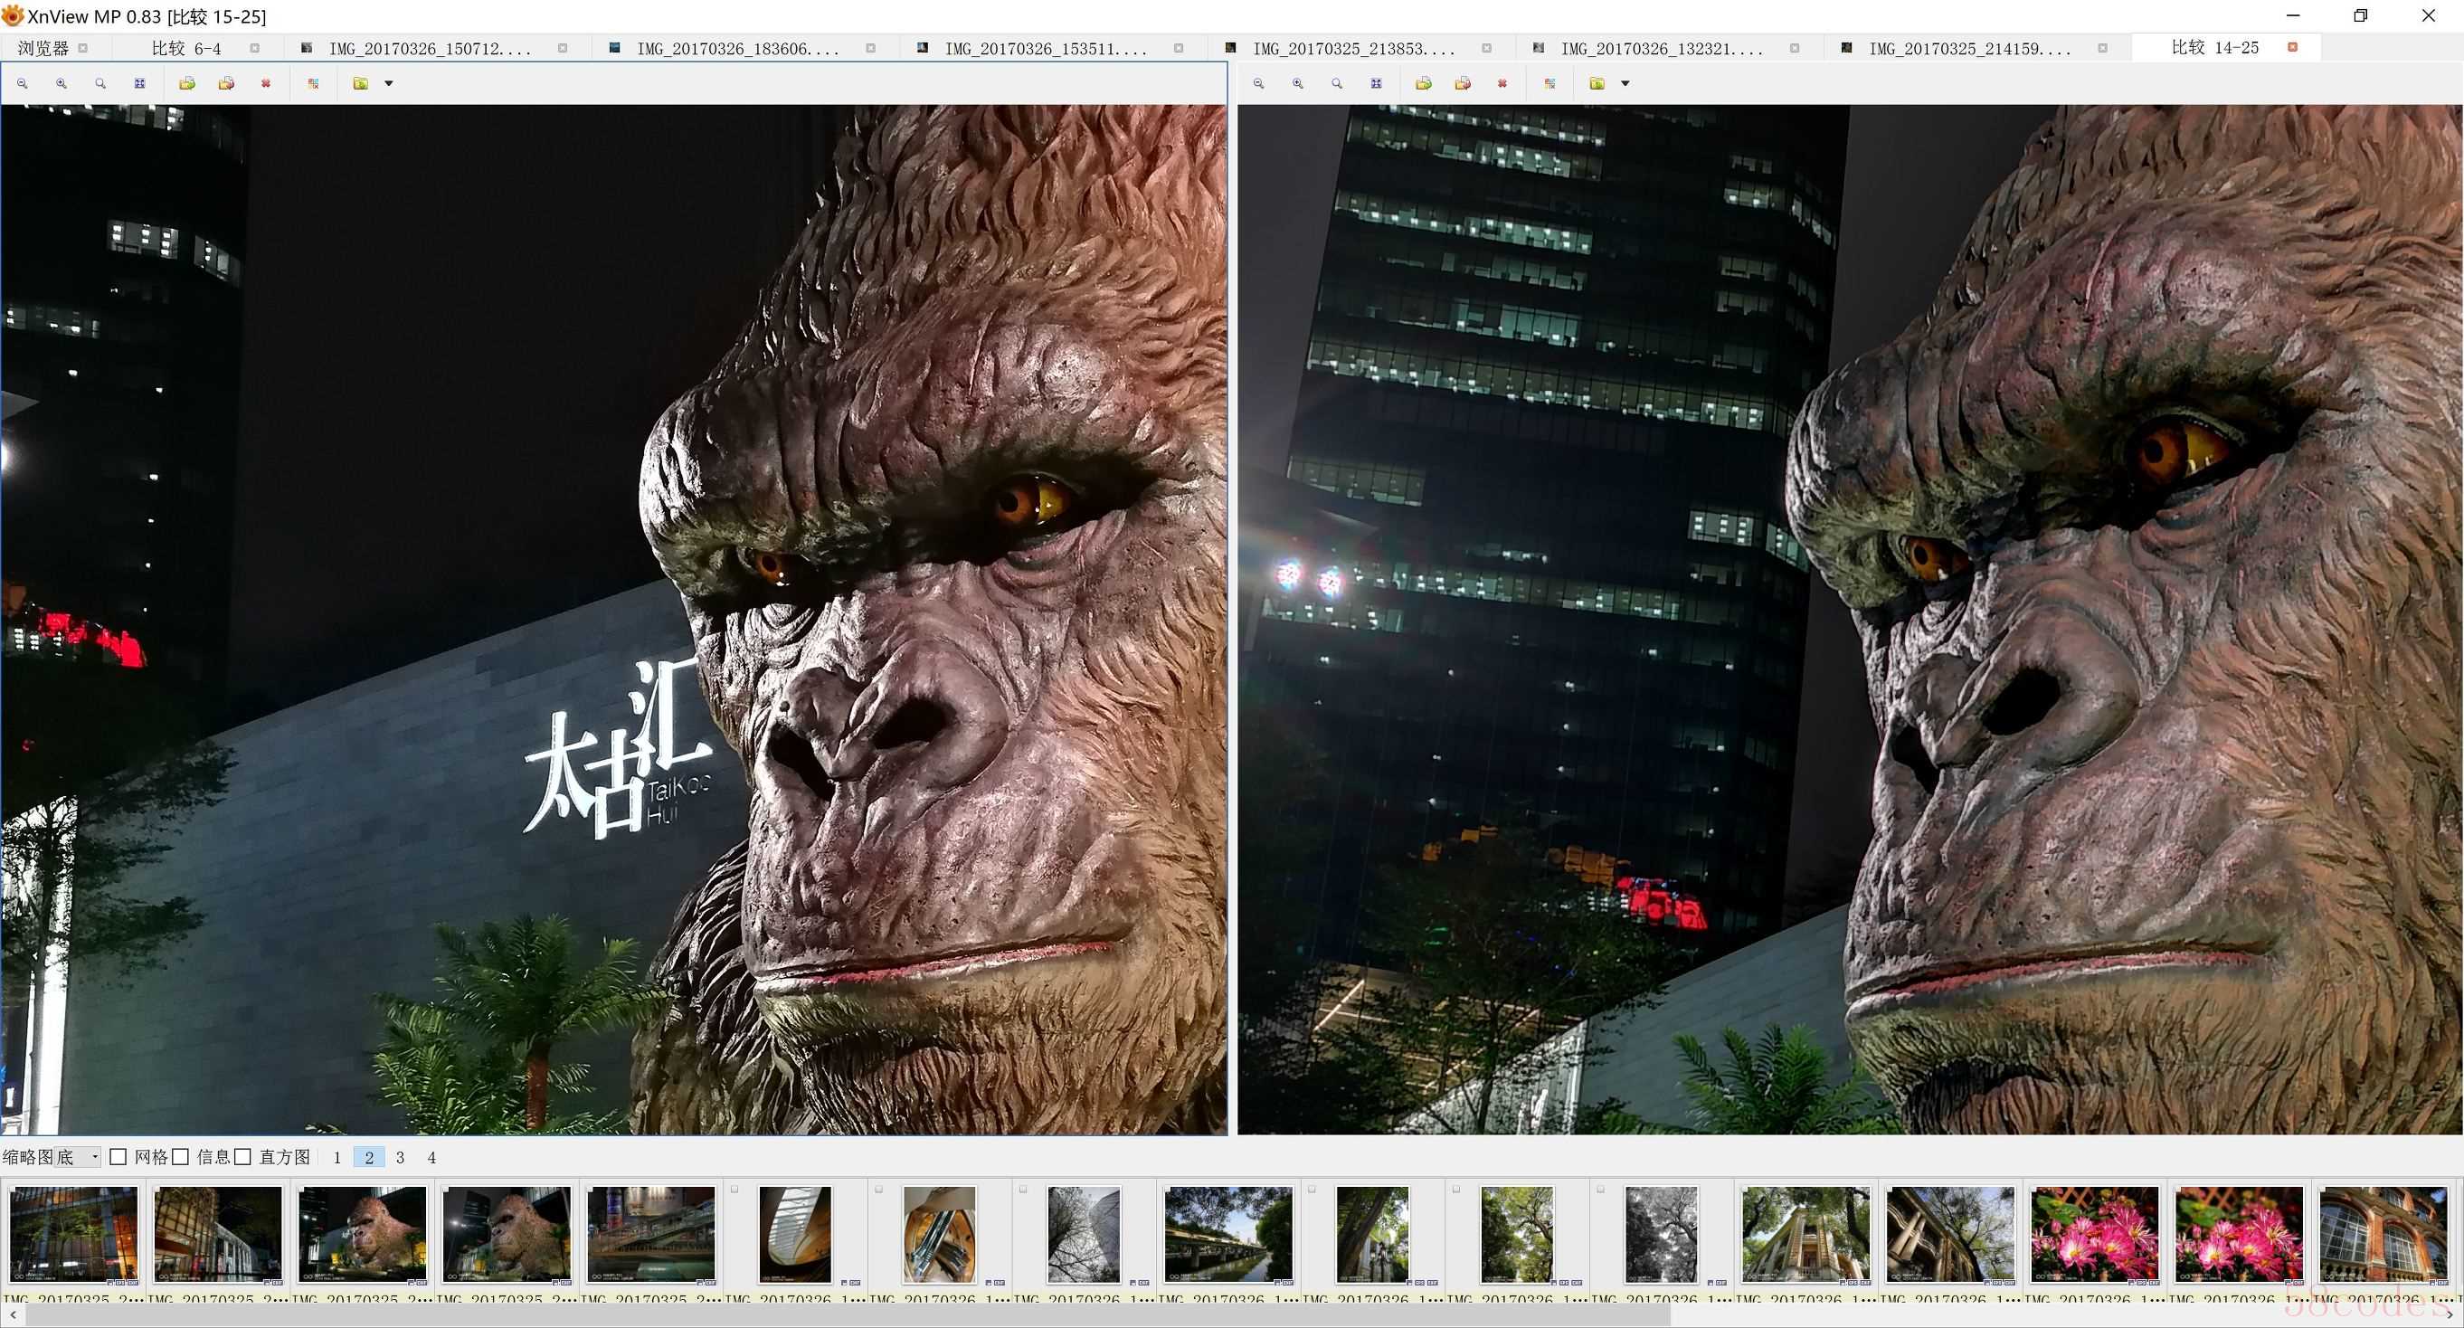Expand left pane folder dropdown arrow
The width and height of the screenshot is (2464, 1328).
(x=388, y=84)
